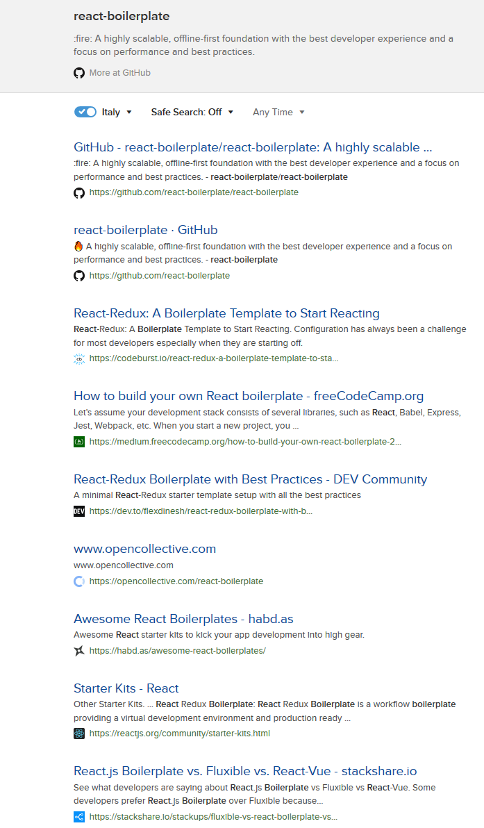Click snippet 'See what developers are saying about React.js'
Viewport: 484px width, 828px height.
tap(255, 794)
